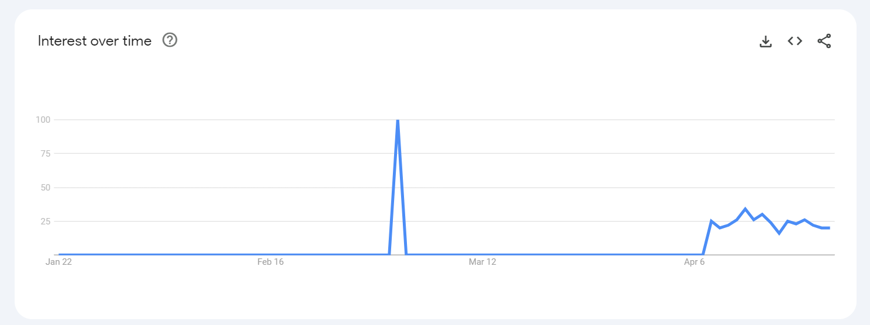Select the first data point at Jan 22
Screen dimensions: 870x325
(x=60, y=255)
